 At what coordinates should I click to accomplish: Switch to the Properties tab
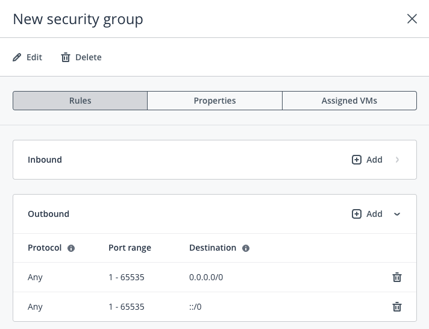214,101
